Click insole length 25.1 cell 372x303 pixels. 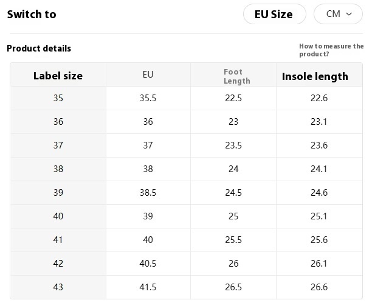[319, 216]
